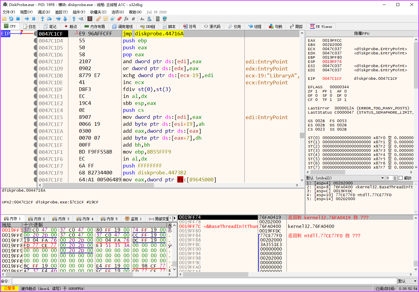419x292 pixels.
Task: Open the 插件(P) menu
Action: click(79, 12)
